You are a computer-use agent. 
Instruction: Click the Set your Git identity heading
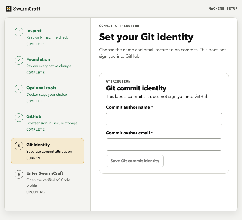[x=146, y=37]
